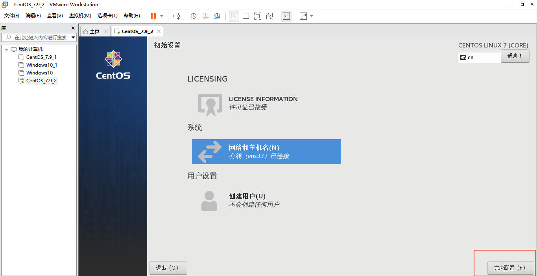Take a snapshot of the virtual machine
The height and width of the screenshot is (276, 537).
point(193,16)
